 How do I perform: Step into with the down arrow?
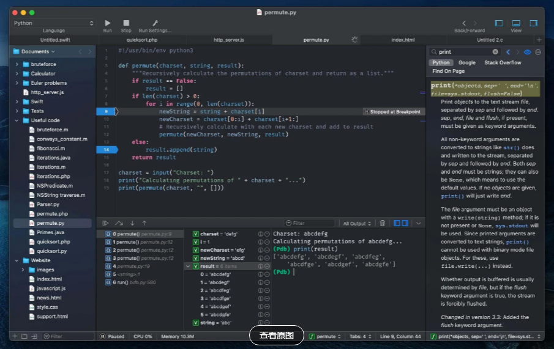click(x=132, y=223)
